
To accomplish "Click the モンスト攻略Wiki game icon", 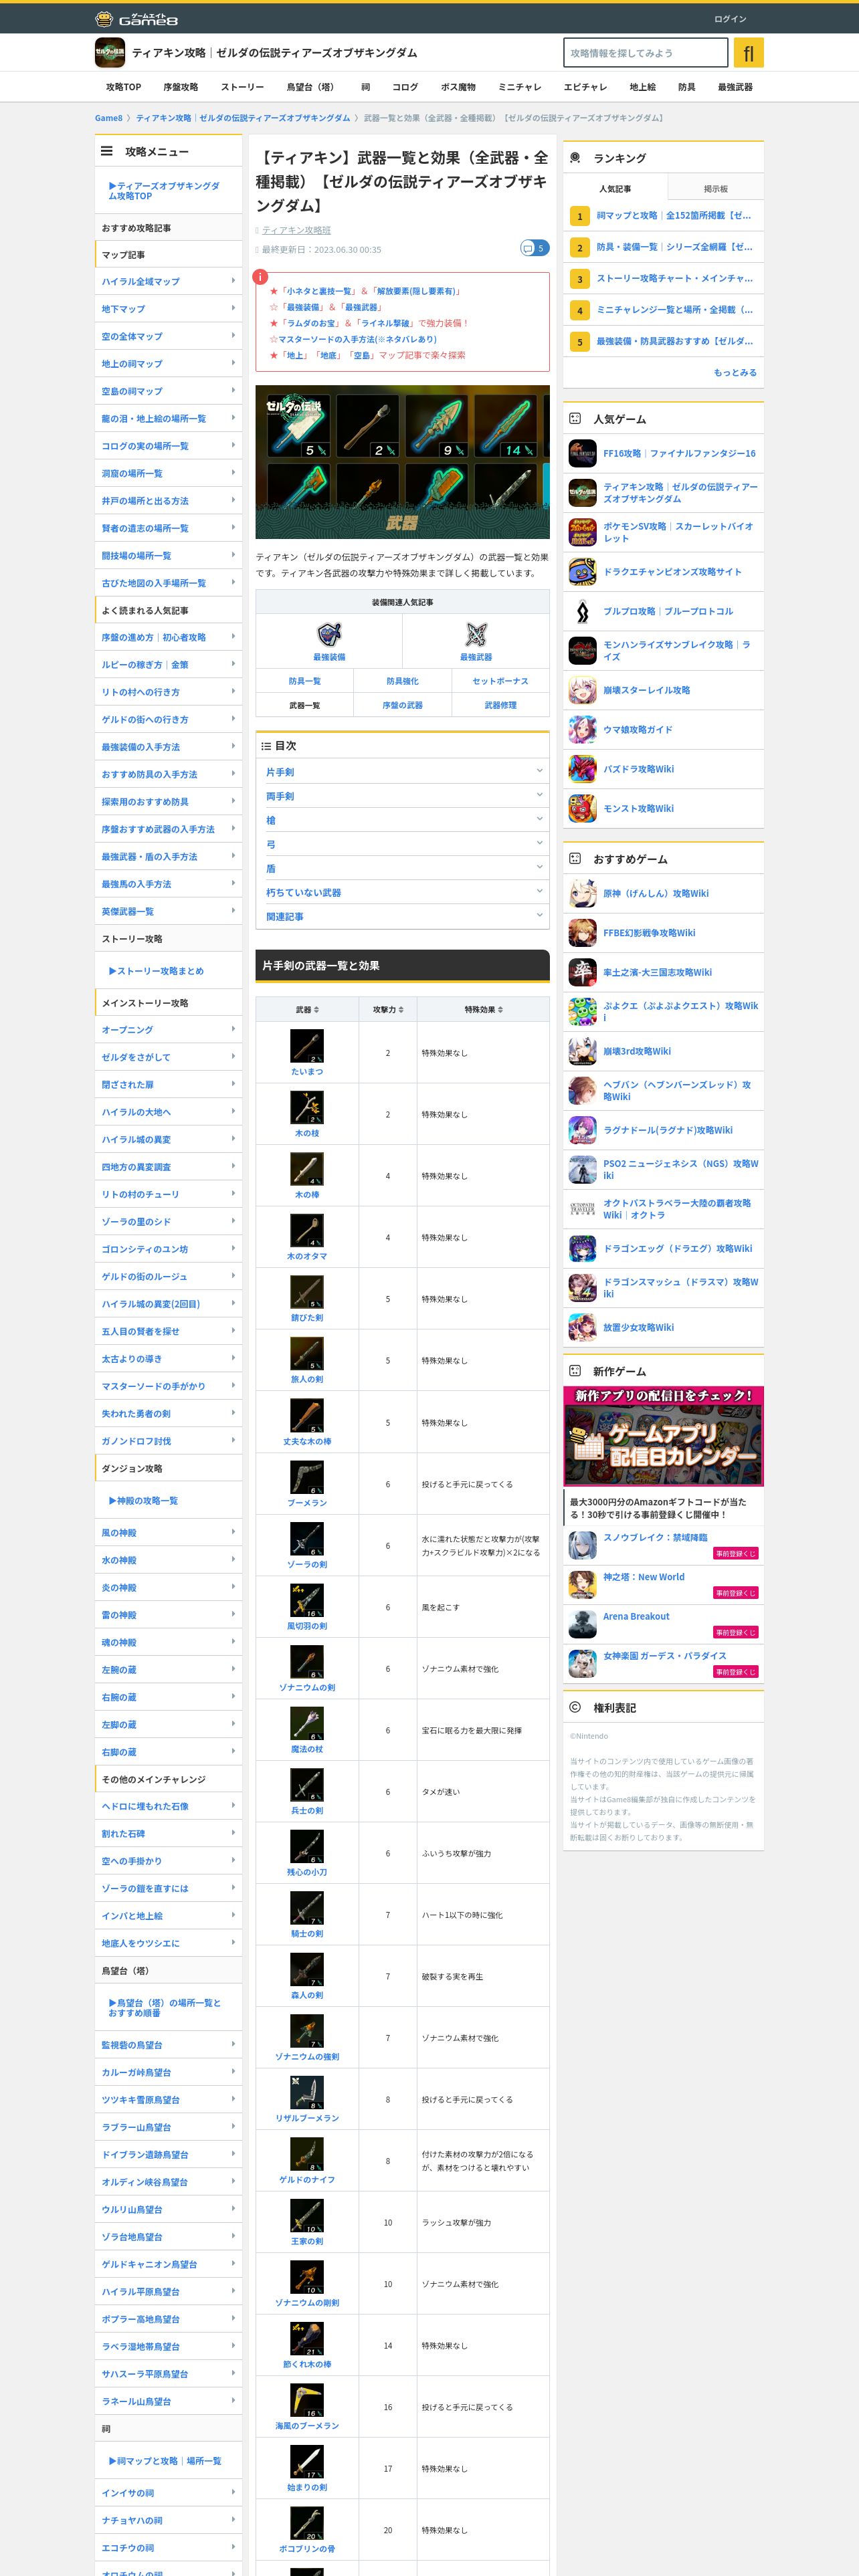I will click(x=582, y=809).
